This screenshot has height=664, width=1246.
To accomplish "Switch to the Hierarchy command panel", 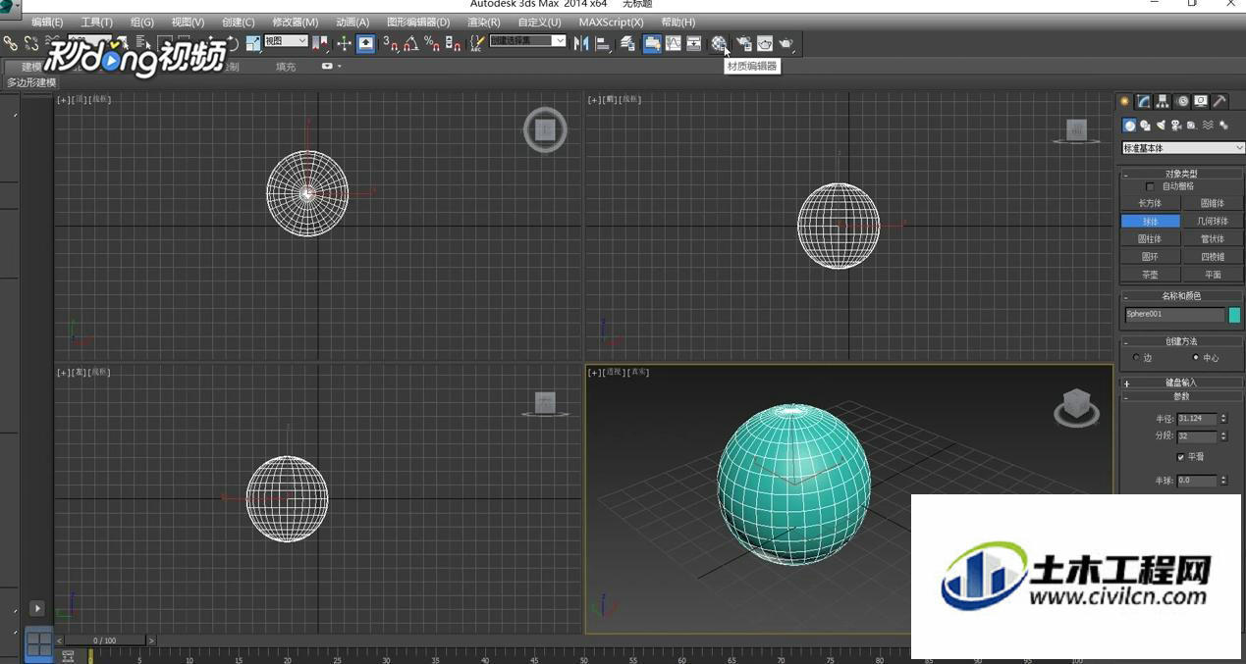I will [1163, 101].
